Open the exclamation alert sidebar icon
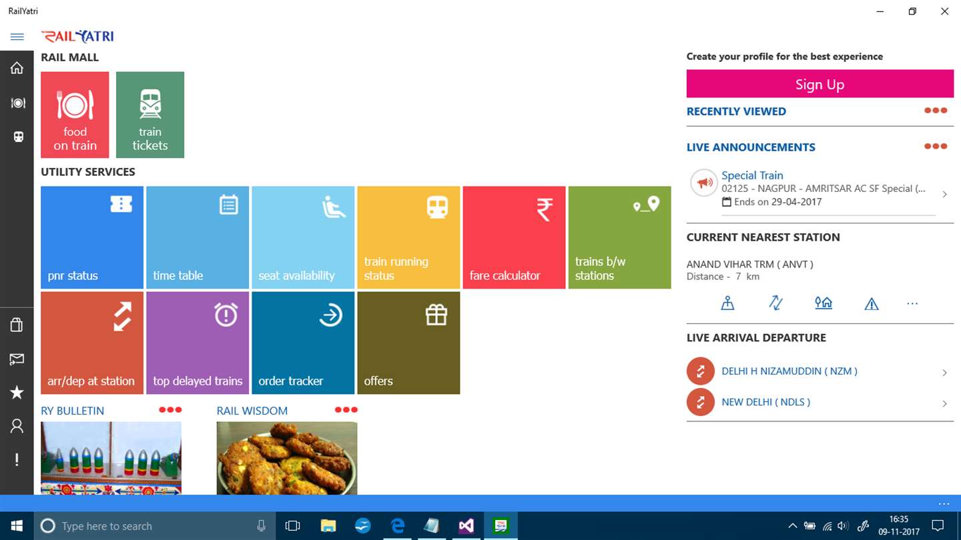961x540 pixels. 17,459
